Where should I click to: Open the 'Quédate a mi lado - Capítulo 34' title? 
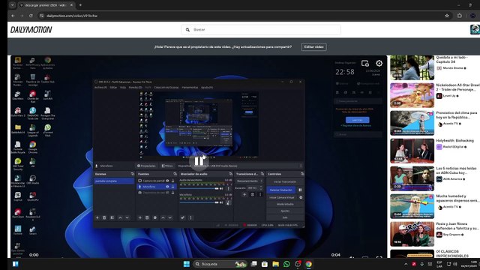[451, 59]
